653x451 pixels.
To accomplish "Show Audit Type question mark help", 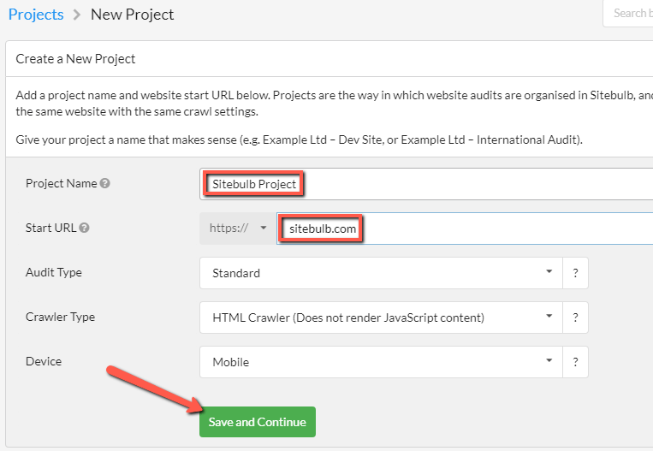I will (x=575, y=273).
